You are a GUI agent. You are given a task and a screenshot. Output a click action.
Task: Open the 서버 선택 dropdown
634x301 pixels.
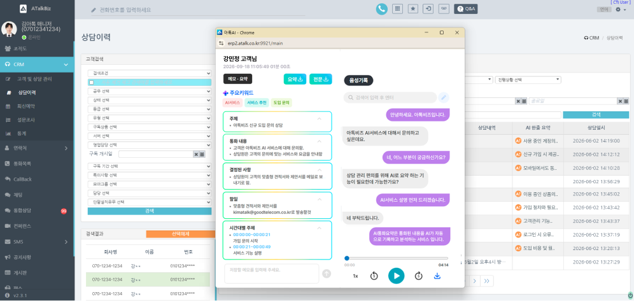point(150,136)
